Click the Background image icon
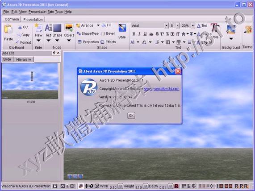The height and width of the screenshot is (191, 255). [x=231, y=29]
